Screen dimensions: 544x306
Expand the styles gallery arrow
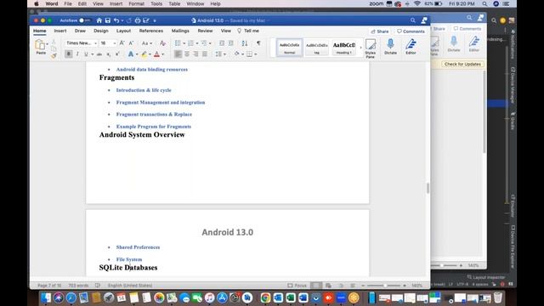(x=360, y=48)
